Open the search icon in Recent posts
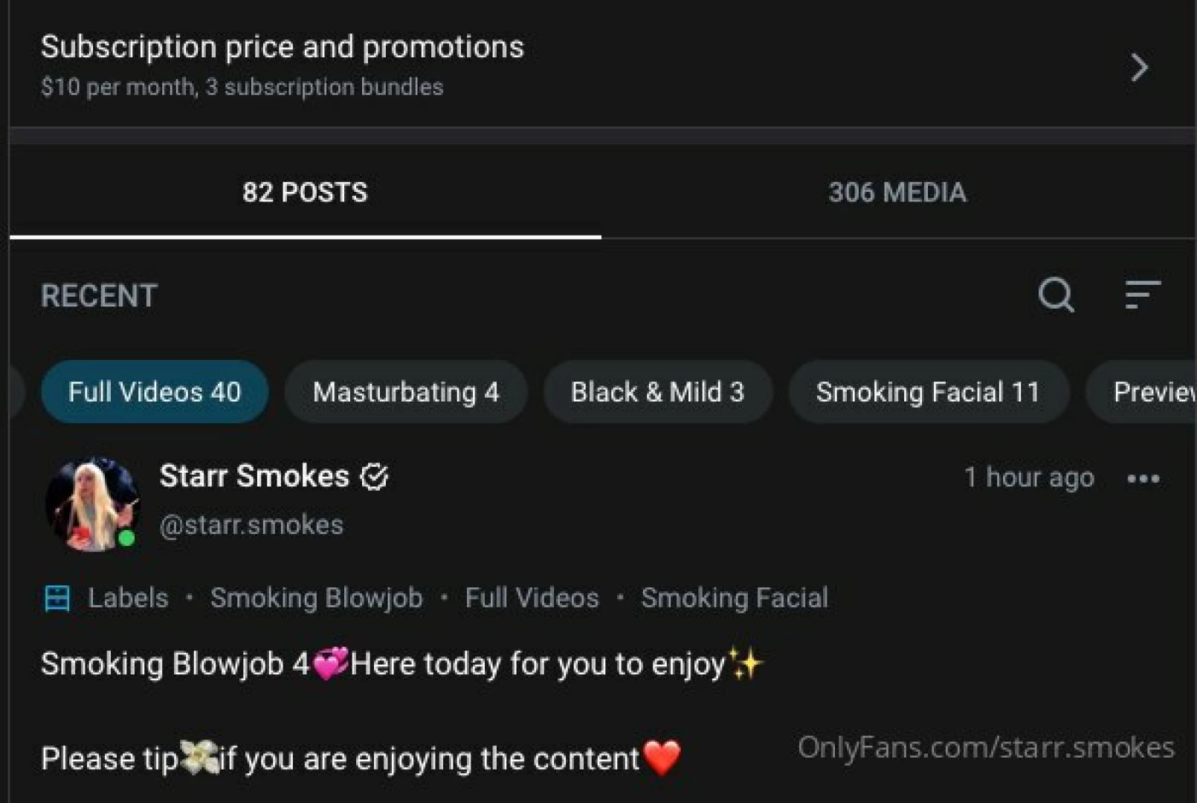The height and width of the screenshot is (803, 1197). click(1055, 295)
